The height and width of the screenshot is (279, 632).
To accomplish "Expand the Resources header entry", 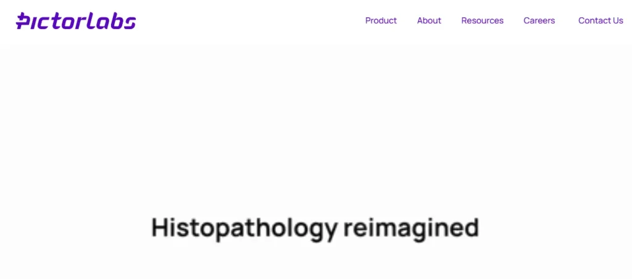I will [482, 20].
